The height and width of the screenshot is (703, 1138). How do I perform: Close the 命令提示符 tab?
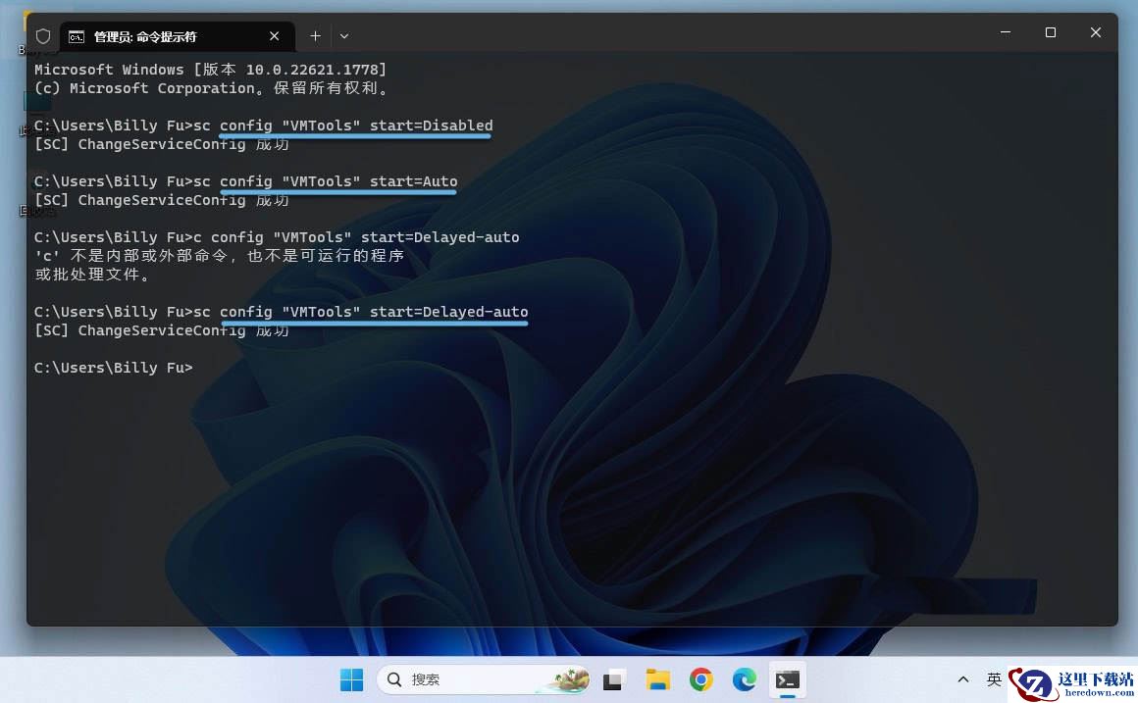coord(274,35)
